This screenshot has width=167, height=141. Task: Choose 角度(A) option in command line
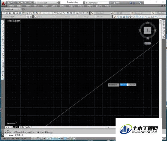[x=32, y=132]
